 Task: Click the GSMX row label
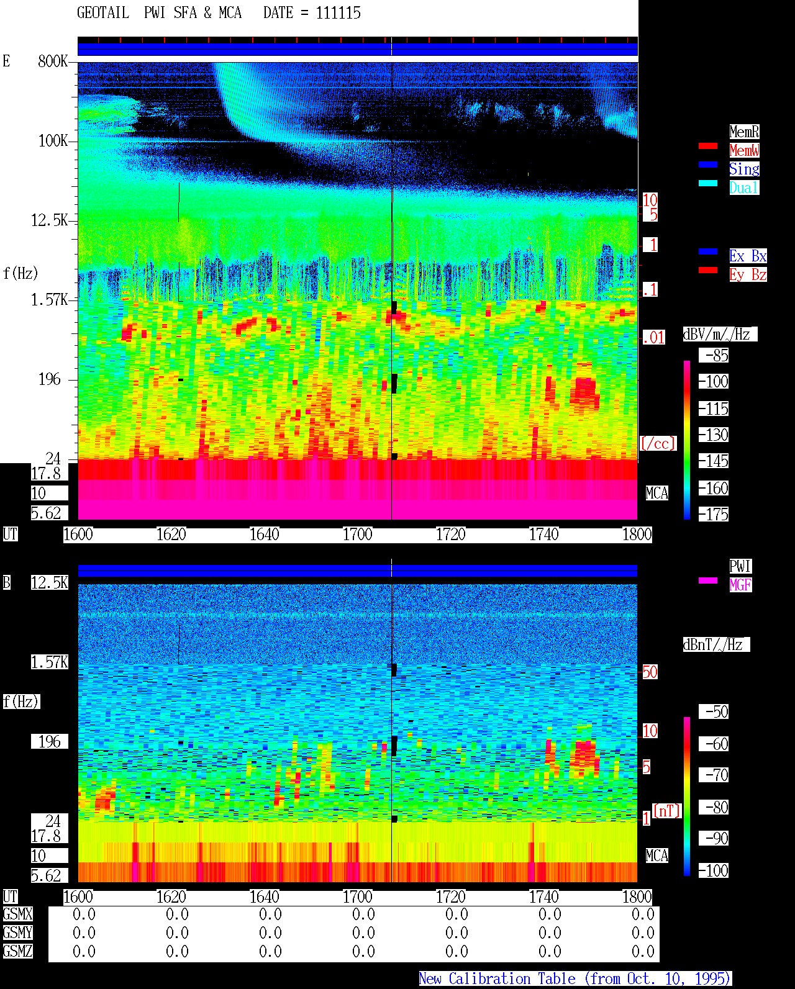pos(17,914)
